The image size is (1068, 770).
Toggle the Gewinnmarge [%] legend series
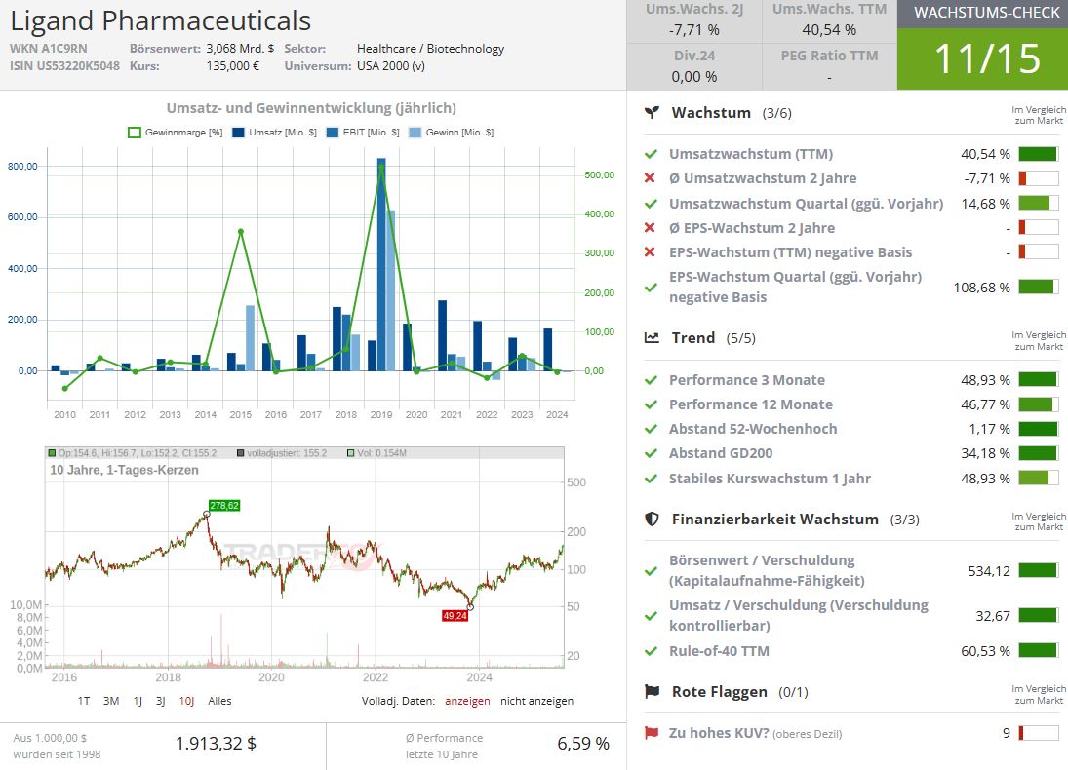[175, 133]
